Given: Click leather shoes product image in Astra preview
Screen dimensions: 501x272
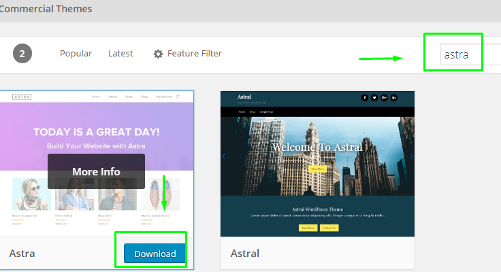Looking at the screenshot, I should tap(161, 194).
